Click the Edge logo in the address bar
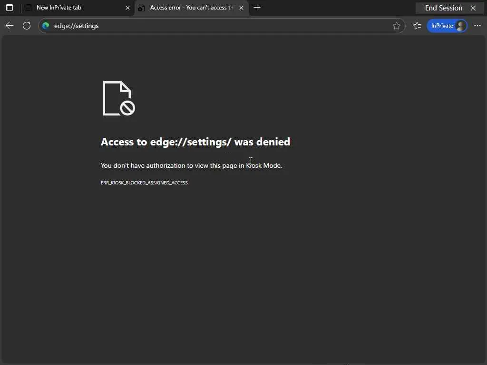 pyautogui.click(x=46, y=26)
